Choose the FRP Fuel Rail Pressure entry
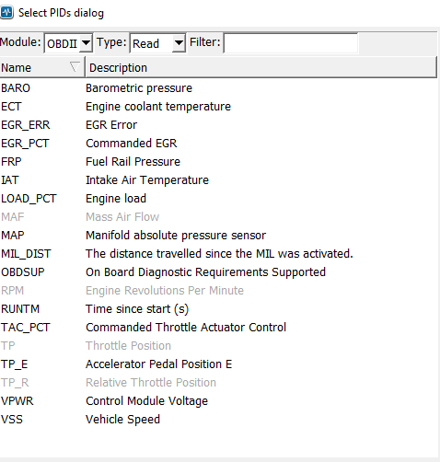Image resolution: width=440 pixels, height=462 pixels. (x=218, y=162)
